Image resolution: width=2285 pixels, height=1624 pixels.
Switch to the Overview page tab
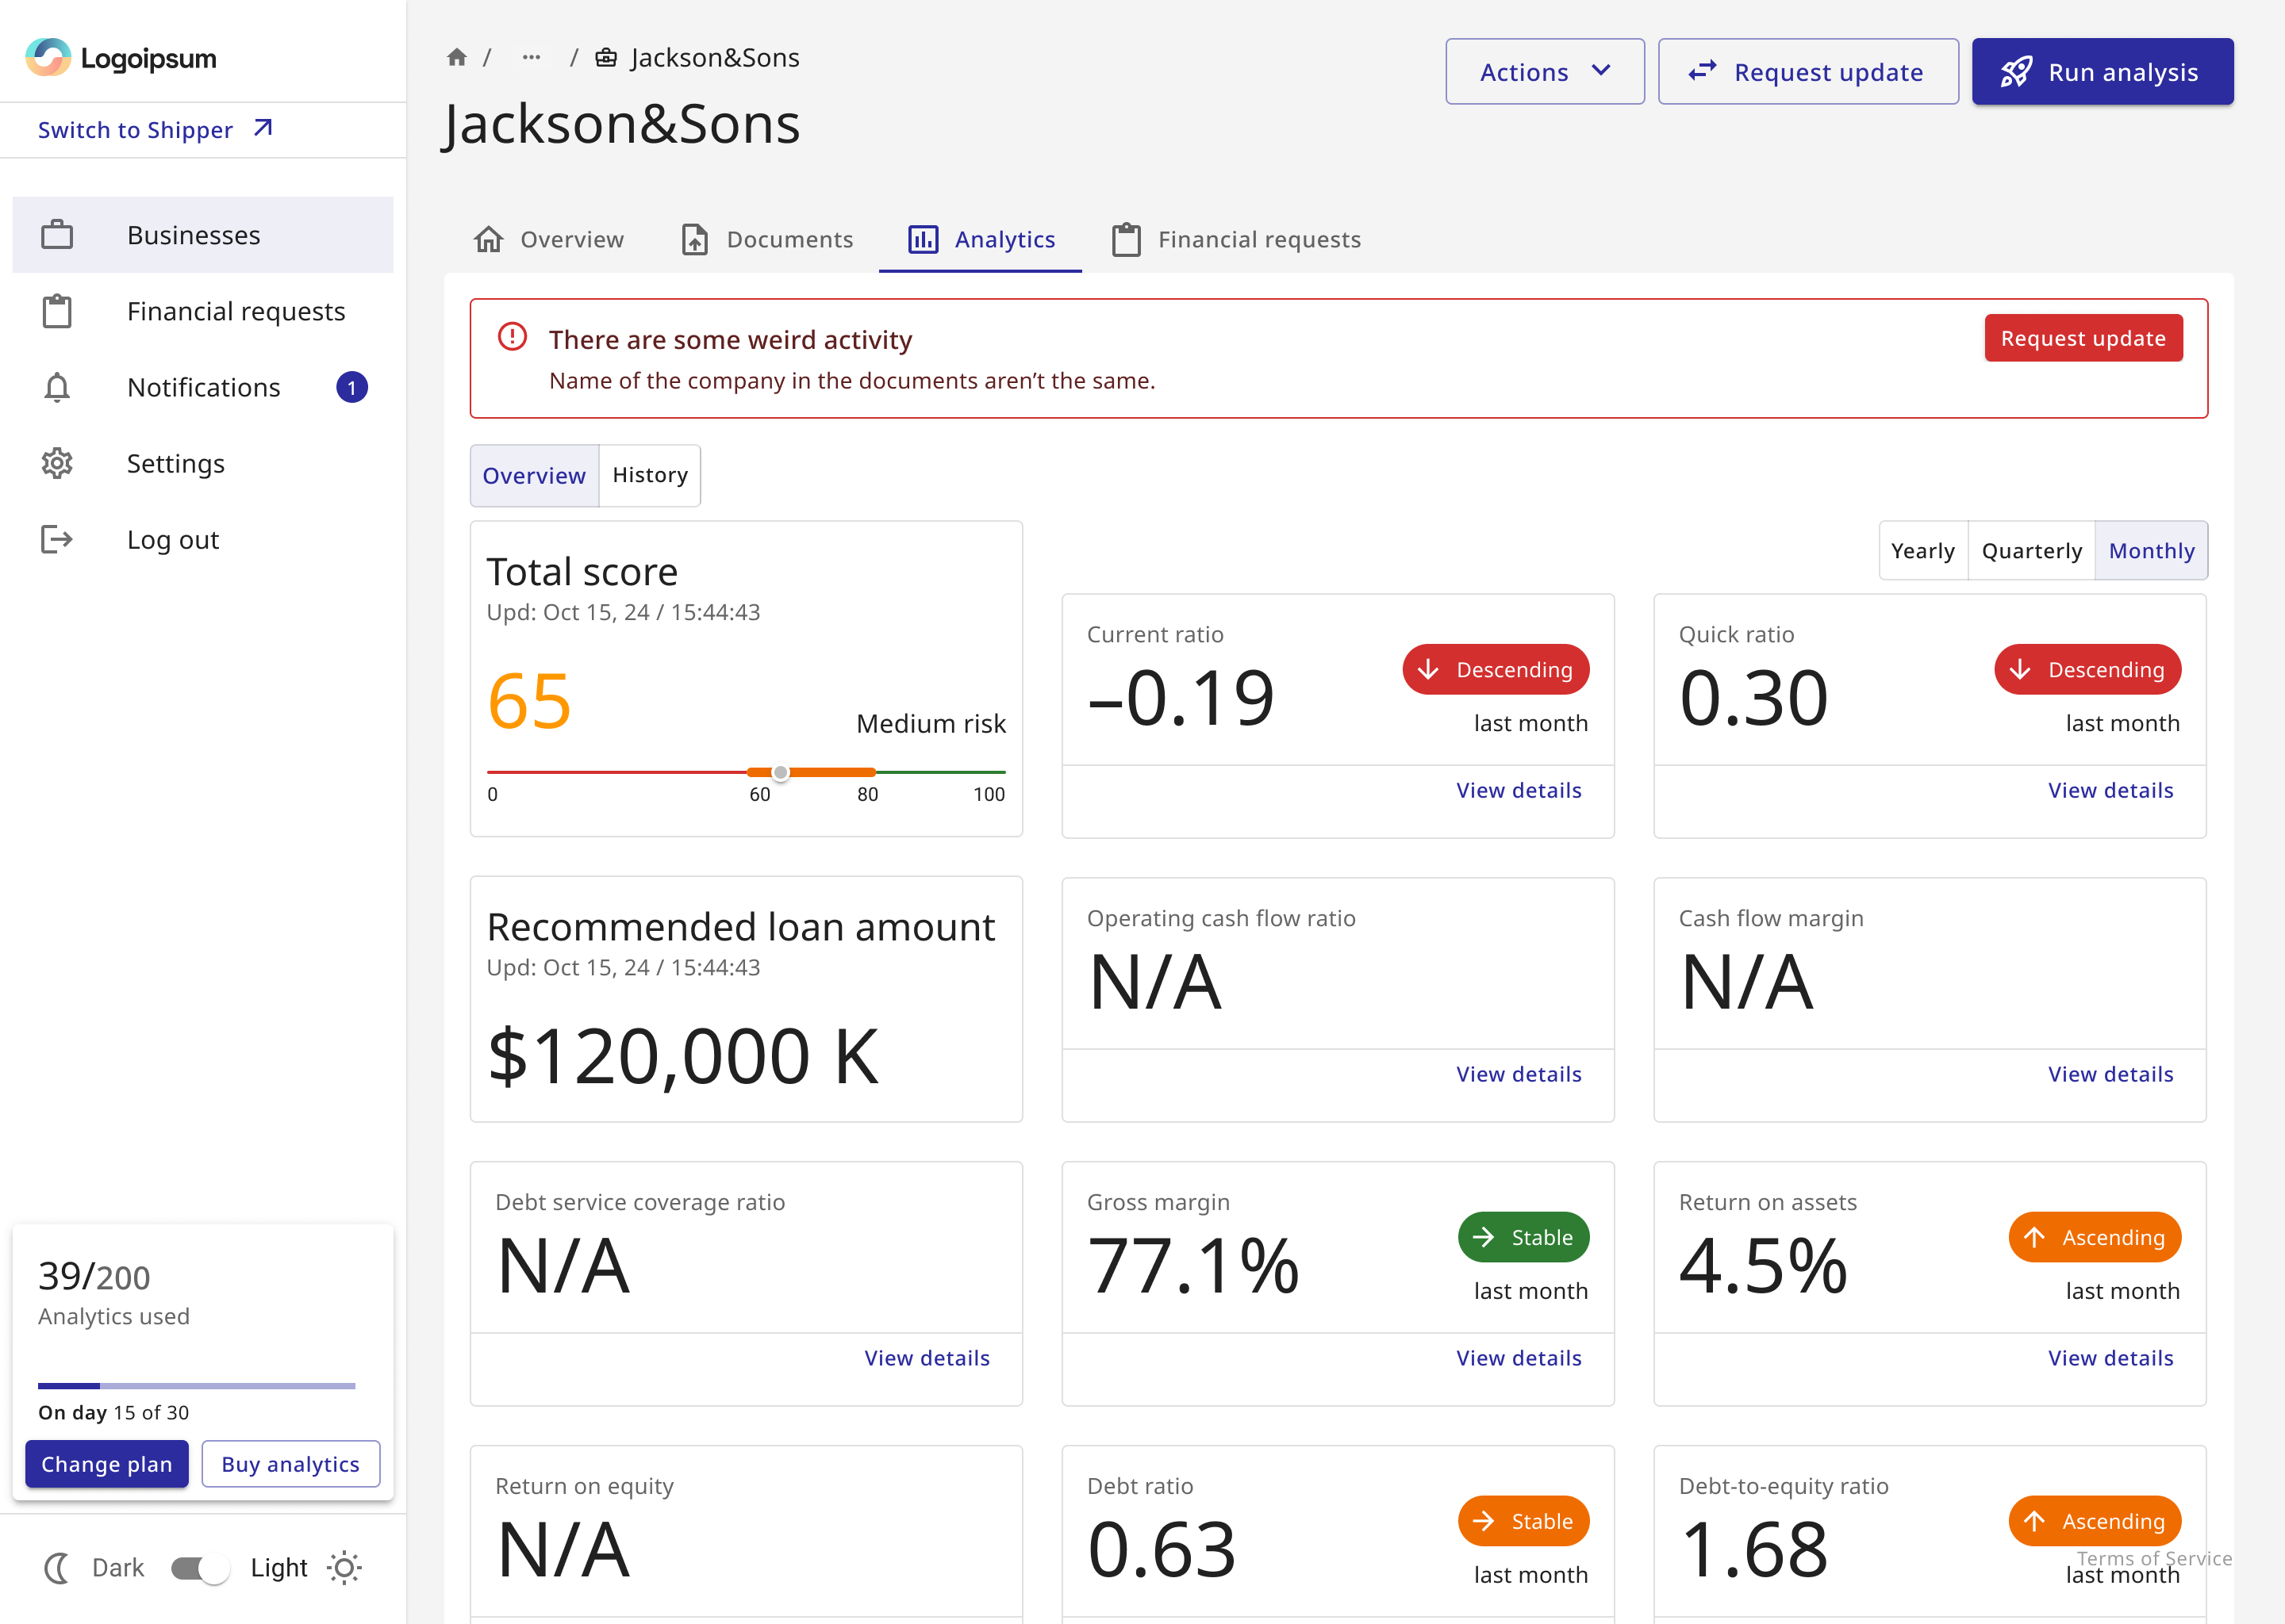[548, 239]
